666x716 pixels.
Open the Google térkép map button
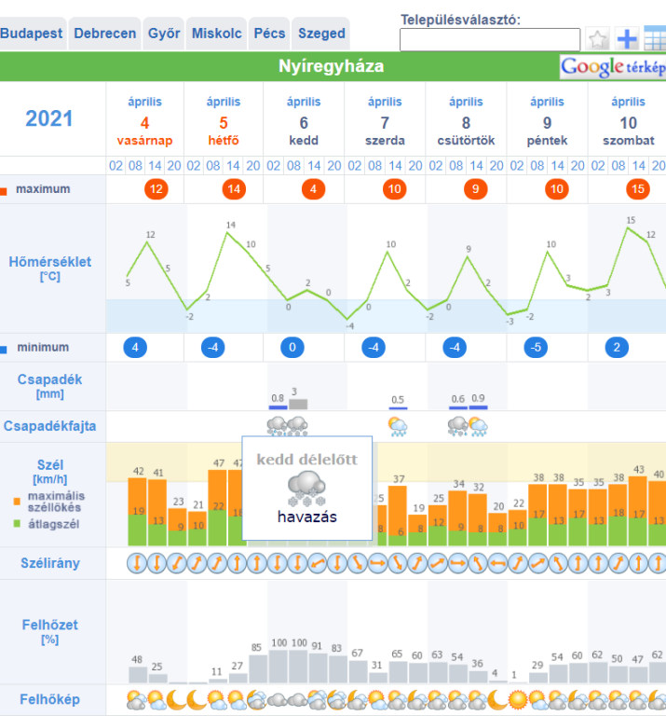612,67
